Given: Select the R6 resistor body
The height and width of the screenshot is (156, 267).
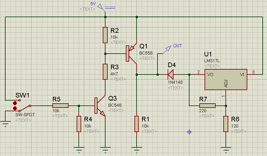Looking at the screenshot, I should click(x=226, y=124).
